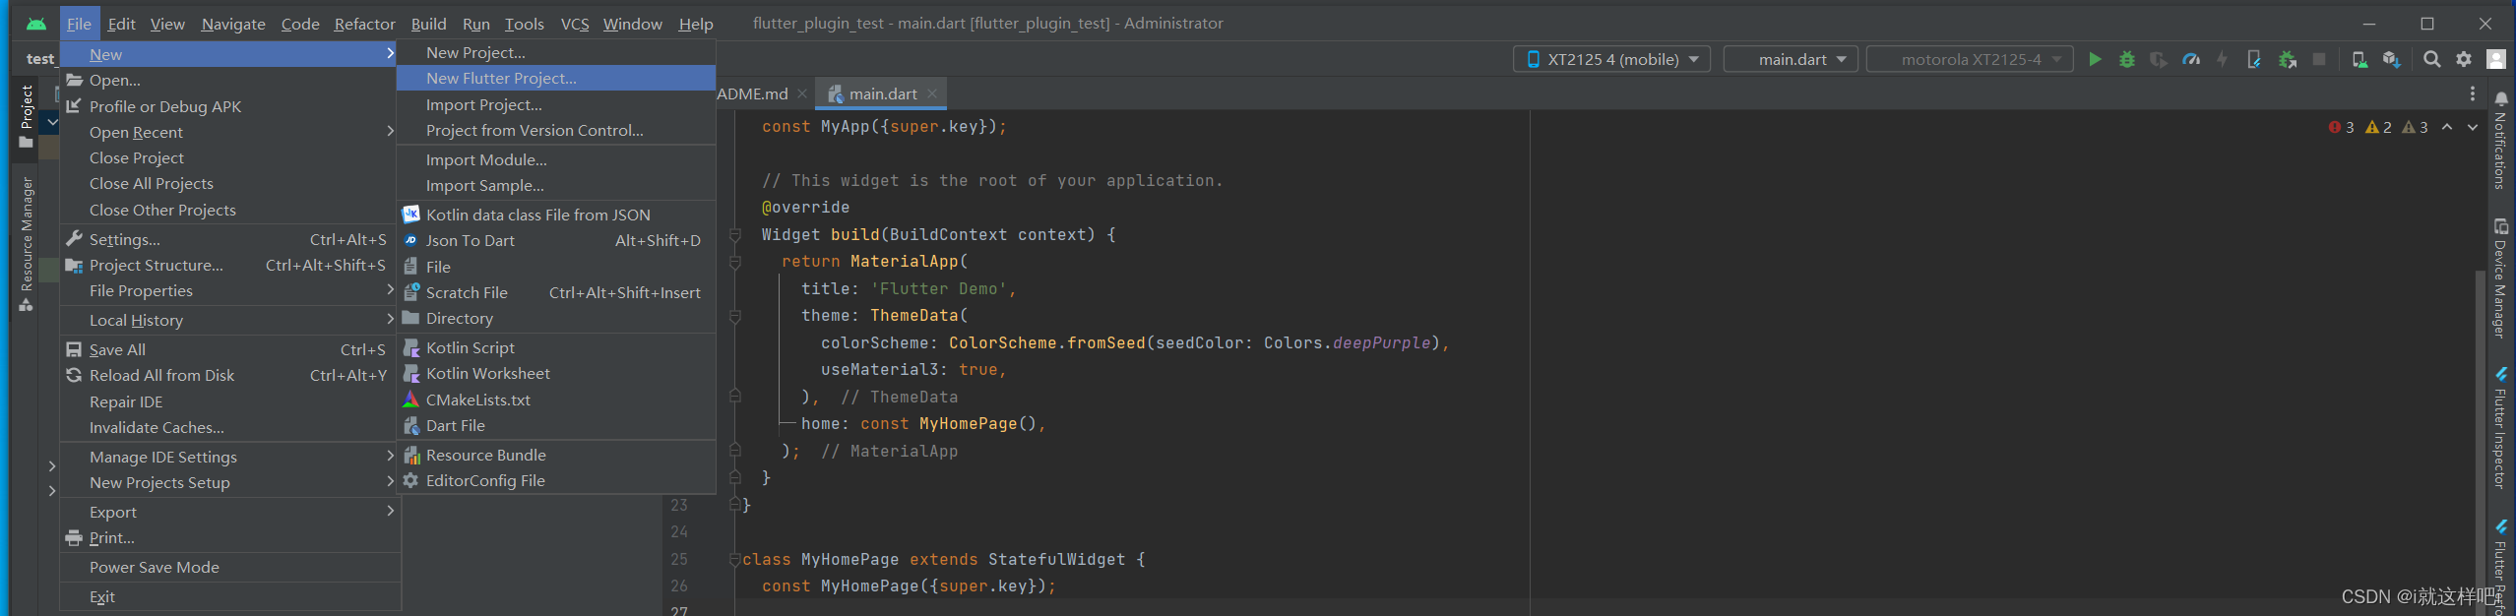This screenshot has height=616, width=2516.
Task: Open the Tools menu
Action: point(524,24)
